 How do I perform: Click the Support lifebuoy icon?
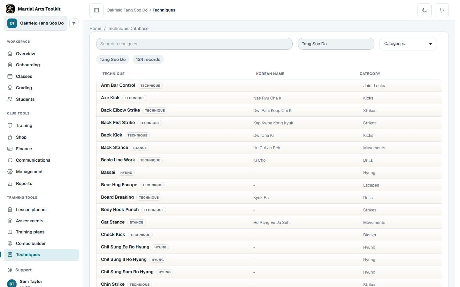(10, 270)
